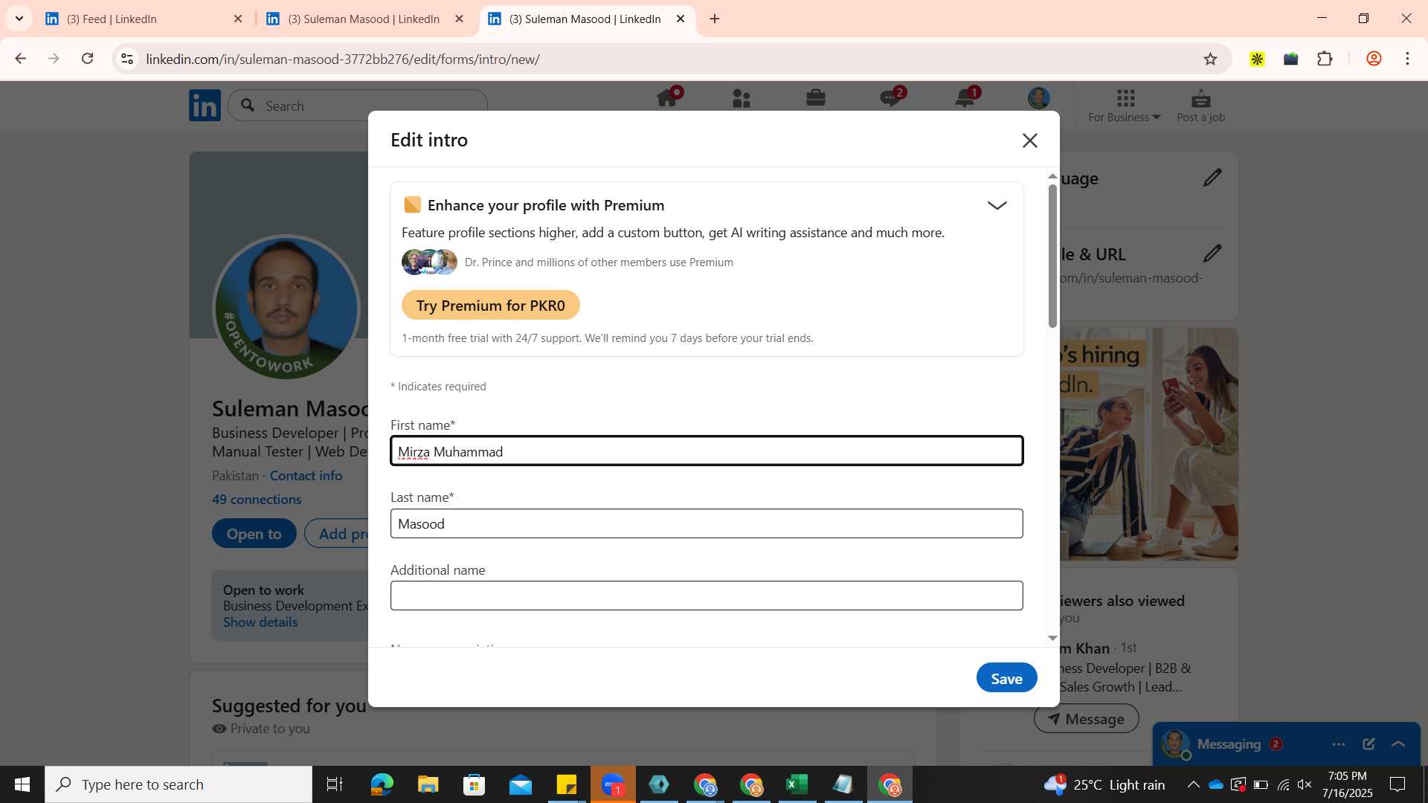This screenshot has width=1428, height=803.
Task: Open messaging overlay options ellipsis
Action: click(1339, 744)
